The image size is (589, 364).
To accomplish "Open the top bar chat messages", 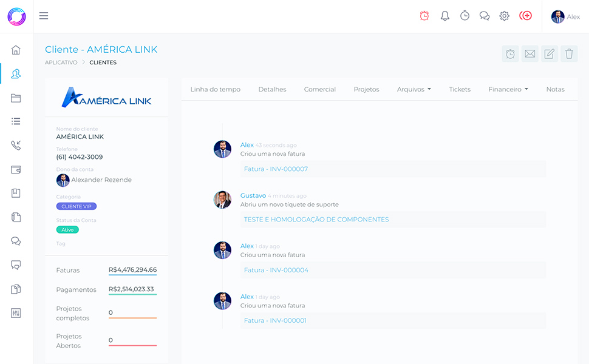I will pos(485,16).
